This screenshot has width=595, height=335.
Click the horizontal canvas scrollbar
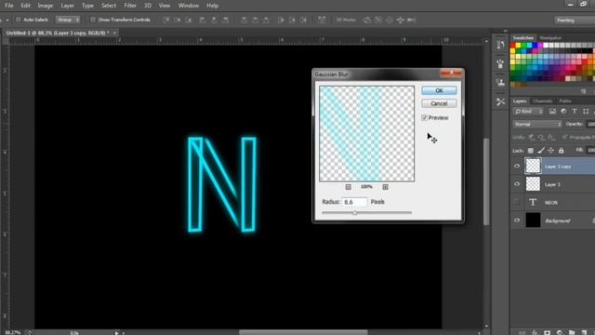303,332
